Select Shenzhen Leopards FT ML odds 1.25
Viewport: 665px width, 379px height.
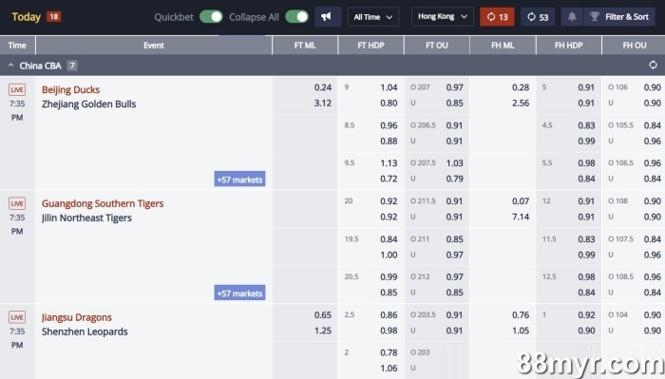(x=323, y=331)
